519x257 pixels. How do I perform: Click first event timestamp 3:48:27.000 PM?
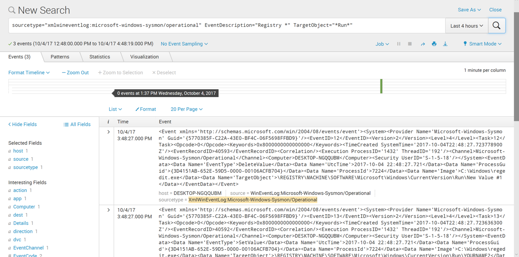point(135,139)
